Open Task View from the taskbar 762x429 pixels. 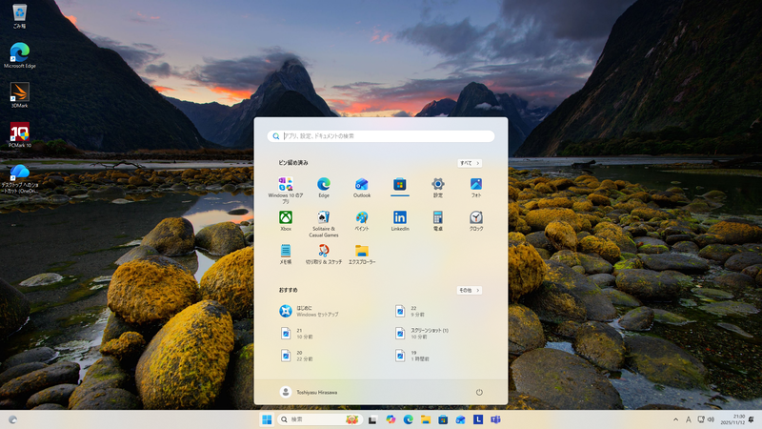point(372,419)
